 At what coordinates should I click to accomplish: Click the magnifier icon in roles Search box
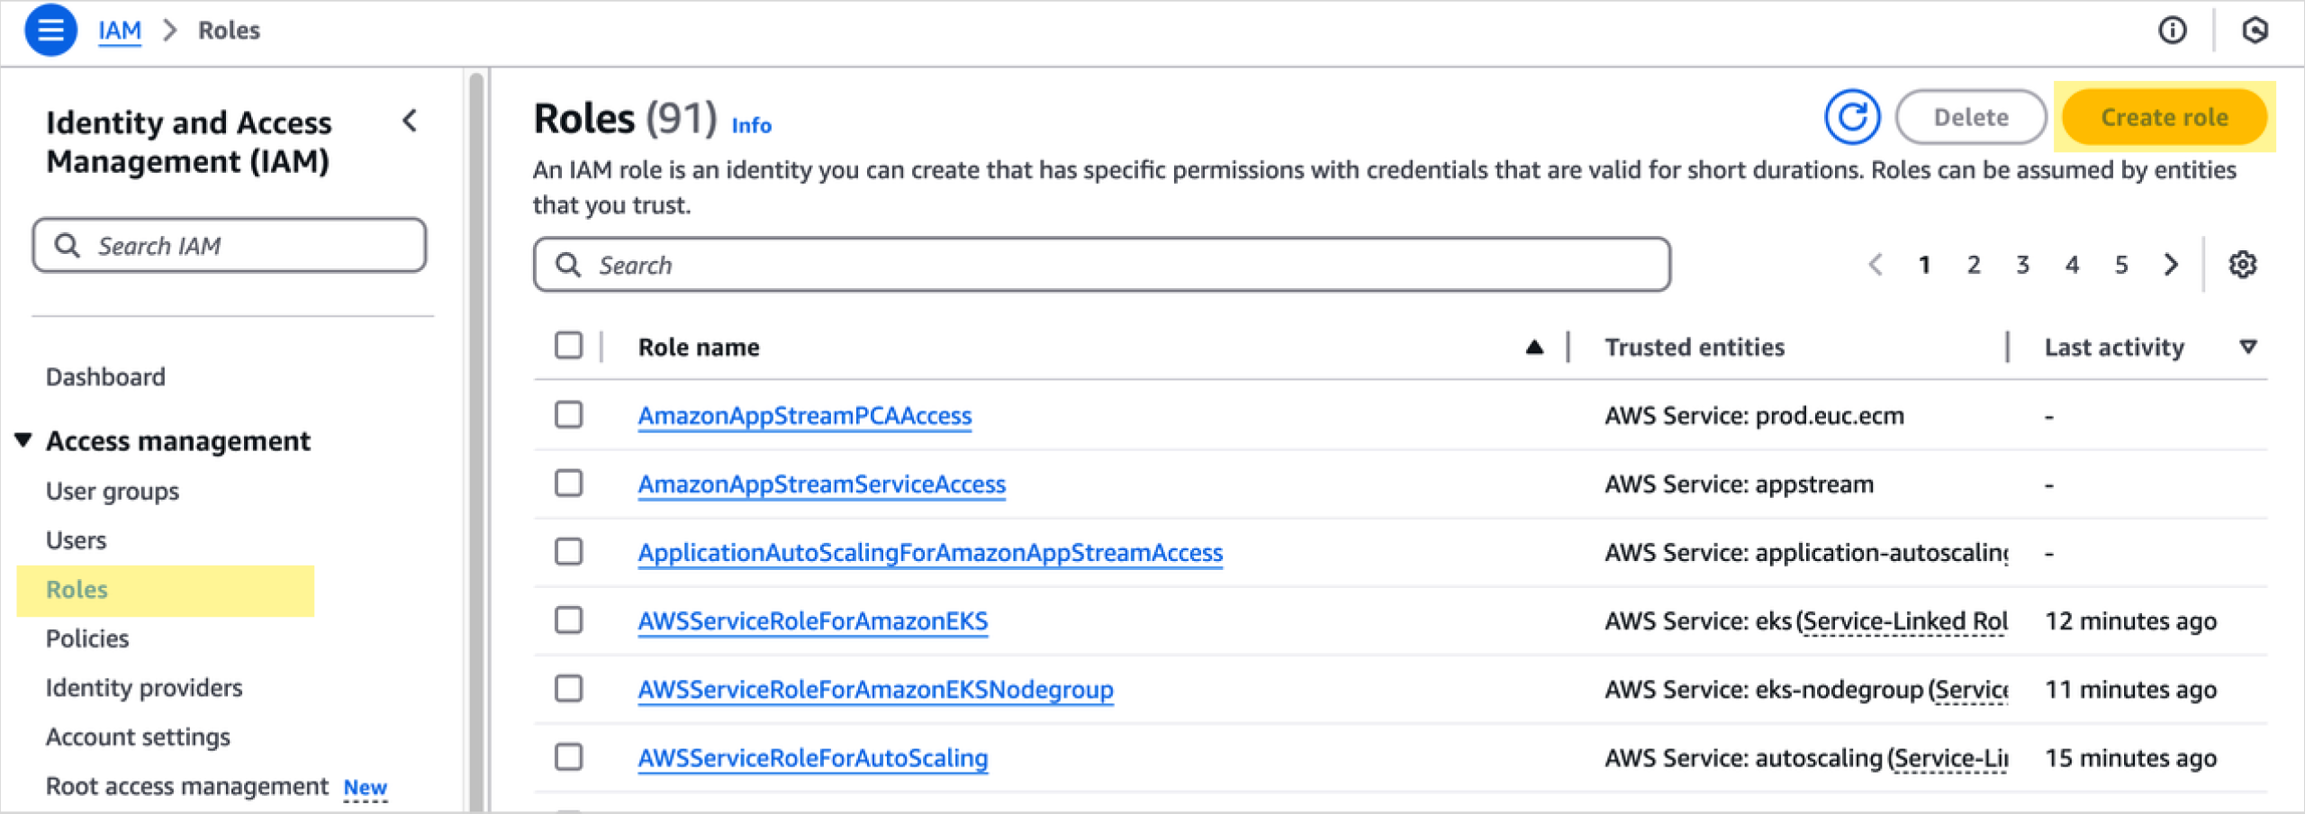point(568,265)
